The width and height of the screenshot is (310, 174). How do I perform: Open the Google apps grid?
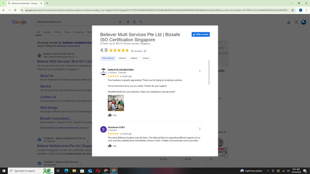[x=296, y=22]
